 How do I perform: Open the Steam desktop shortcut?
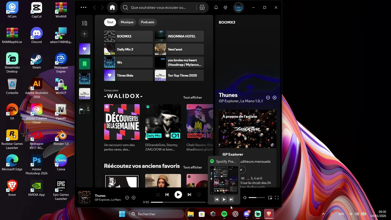36,61
